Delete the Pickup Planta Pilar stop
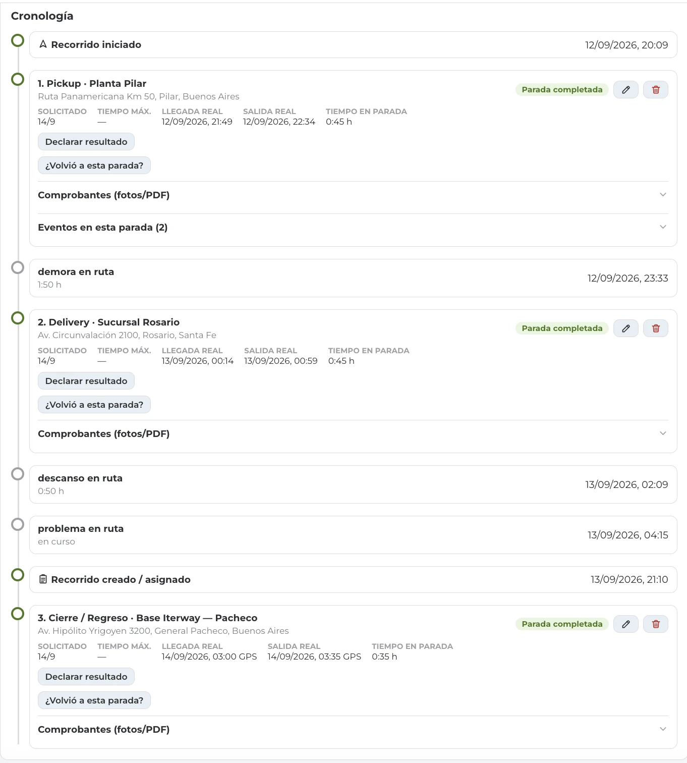Image resolution: width=687 pixels, height=763 pixels. (x=656, y=90)
